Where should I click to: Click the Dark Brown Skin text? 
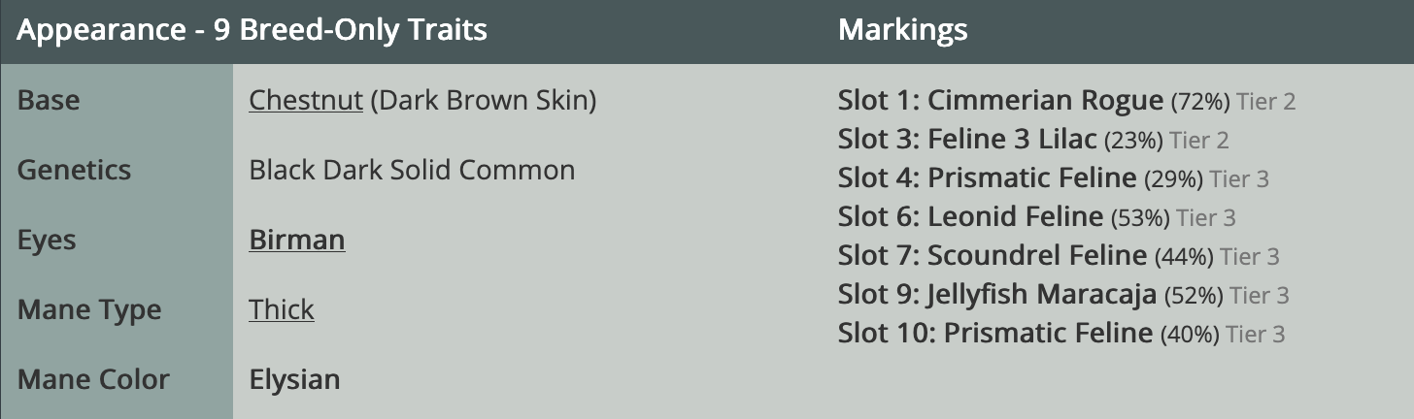[x=484, y=101]
